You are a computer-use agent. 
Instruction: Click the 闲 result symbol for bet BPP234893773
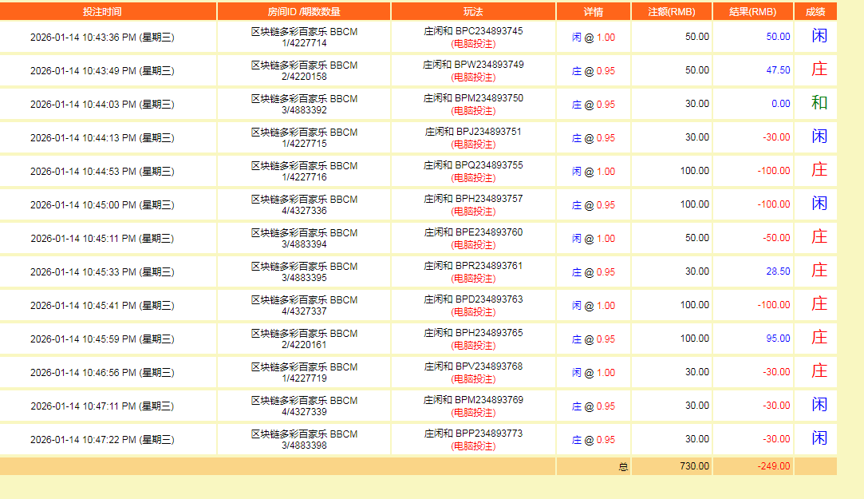coord(819,438)
